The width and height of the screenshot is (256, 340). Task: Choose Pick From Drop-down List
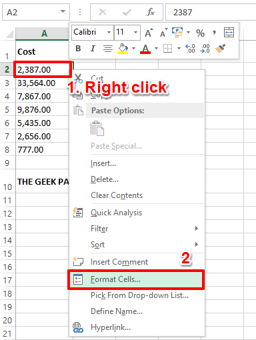click(139, 295)
